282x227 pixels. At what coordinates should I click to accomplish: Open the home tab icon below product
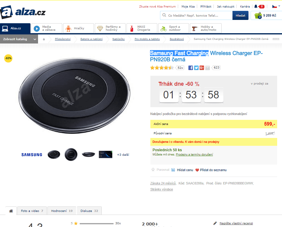tap(11, 211)
